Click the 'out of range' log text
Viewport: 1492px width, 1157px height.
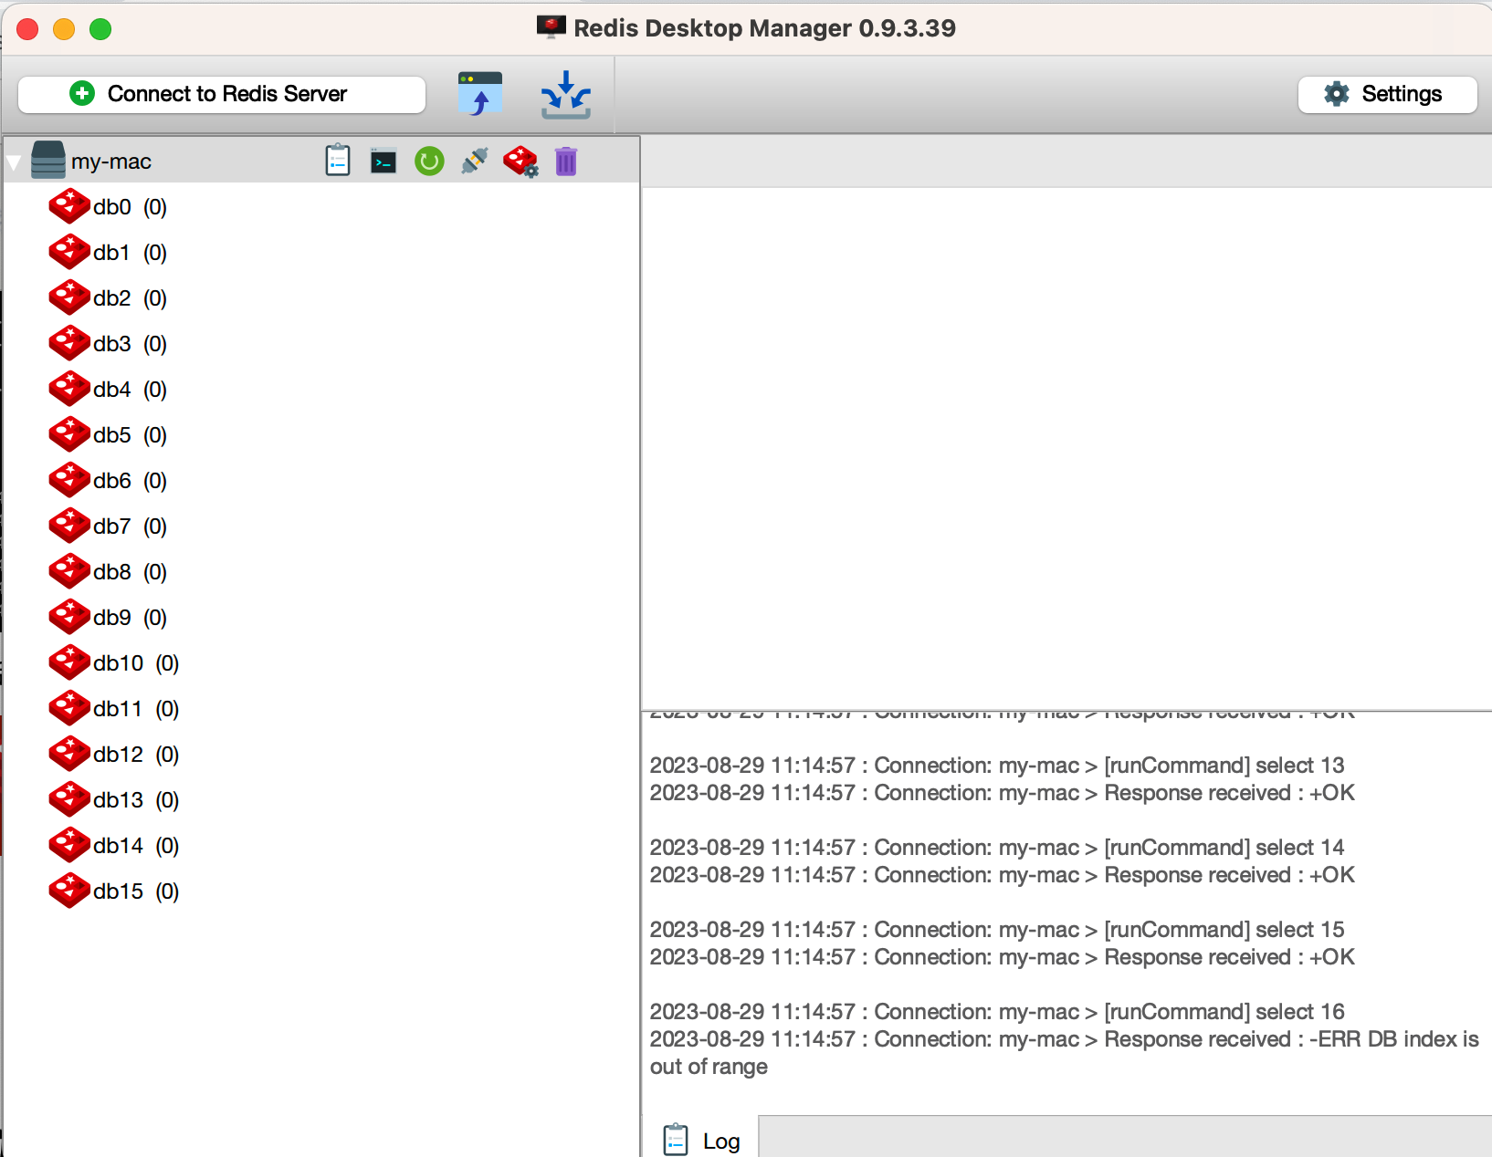click(709, 1067)
